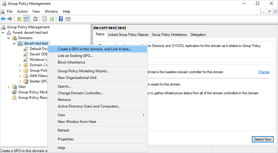
Task: Click the Properties toolbar icon
Action: 44,19
